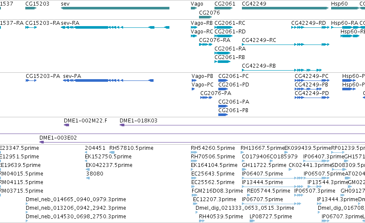Image resolution: width=365 pixels, height=223 pixels.
Task: Click the LP08727.5prime EST label
Action: click(x=271, y=217)
